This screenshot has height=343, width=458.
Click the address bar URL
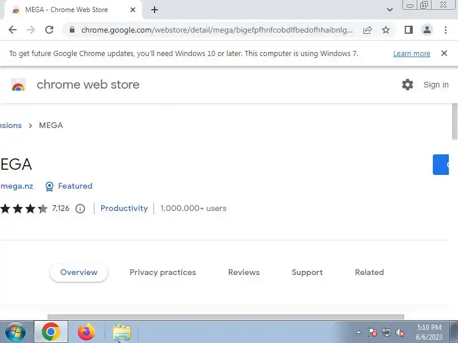point(217,30)
